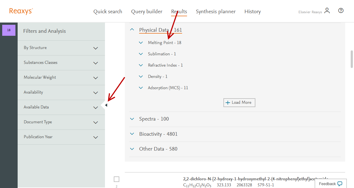Image resolution: width=354 pixels, height=188 pixels.
Task: Switch to the Synthesis planner tab
Action: coord(216,12)
